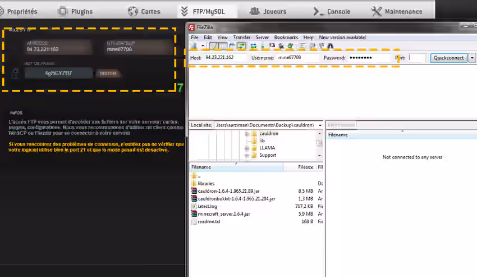Image resolution: width=477 pixels, height=277 pixels.
Task: Toggle the message log display
Action: click(214, 46)
